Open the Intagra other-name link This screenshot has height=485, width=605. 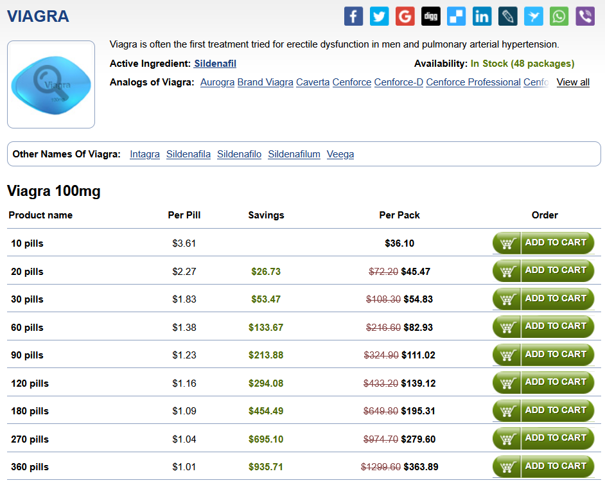click(x=145, y=154)
